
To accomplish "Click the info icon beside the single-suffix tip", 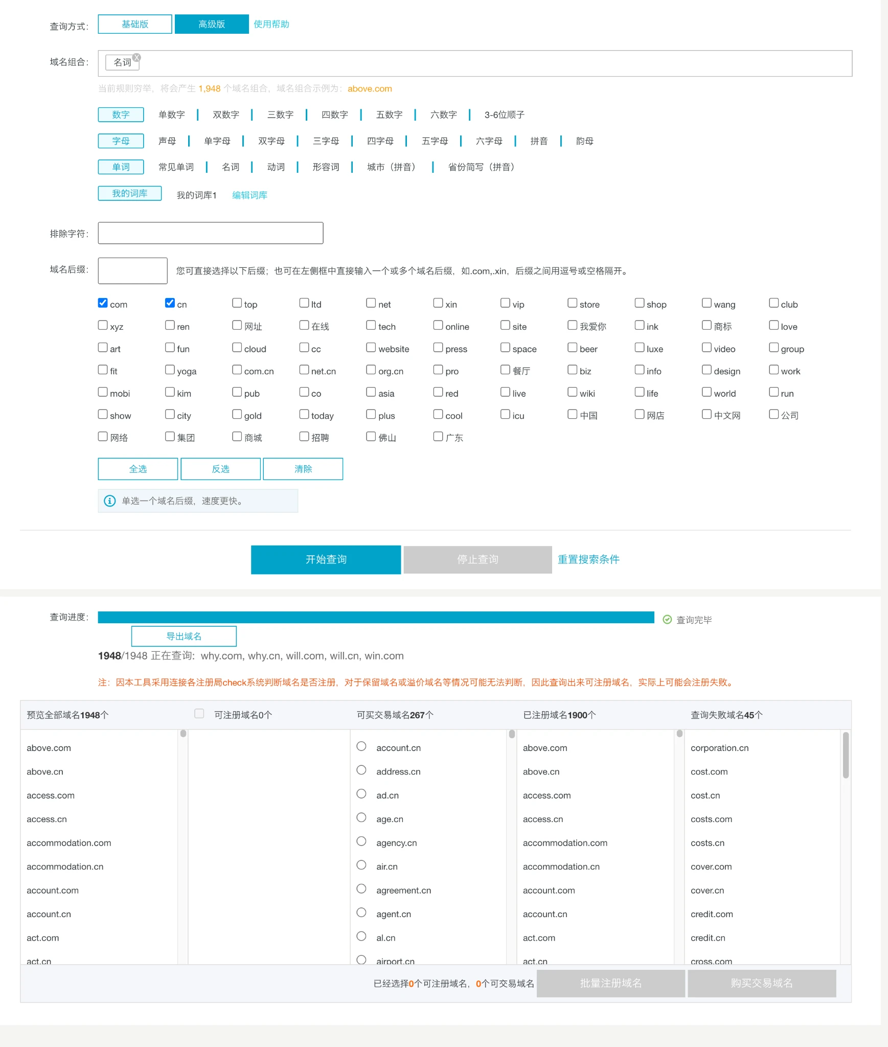I will [x=109, y=501].
